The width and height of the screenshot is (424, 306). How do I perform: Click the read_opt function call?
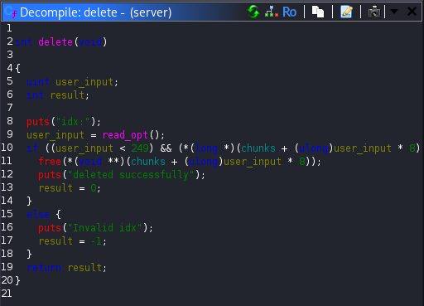click(x=125, y=135)
